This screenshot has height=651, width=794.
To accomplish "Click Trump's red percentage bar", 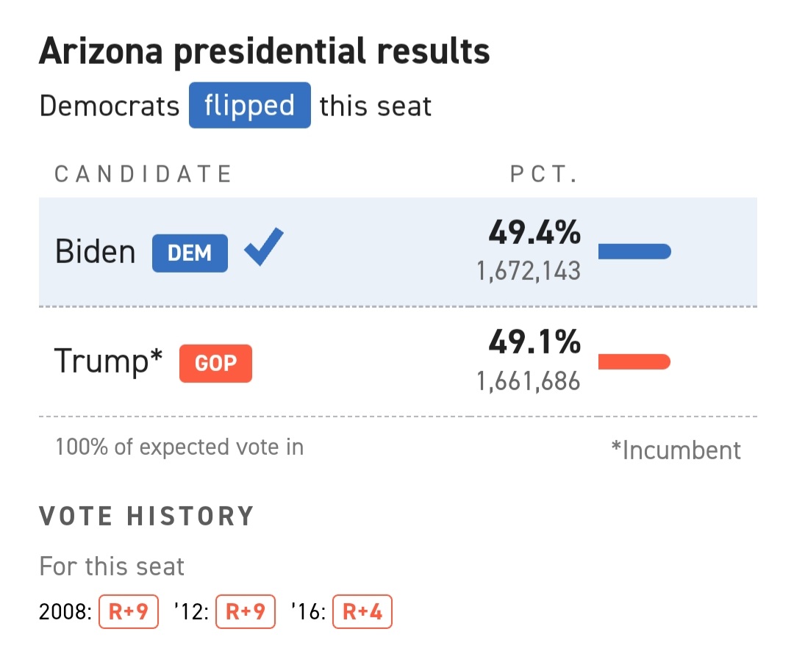I will point(634,362).
